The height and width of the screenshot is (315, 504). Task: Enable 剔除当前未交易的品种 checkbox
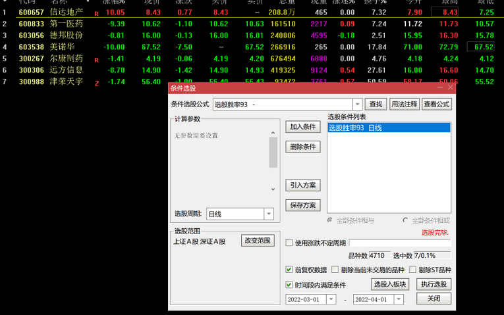(x=335, y=270)
